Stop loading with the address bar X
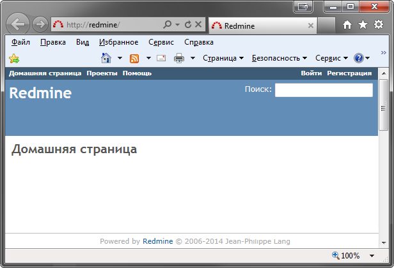This screenshot has height=268, width=394. [198, 24]
